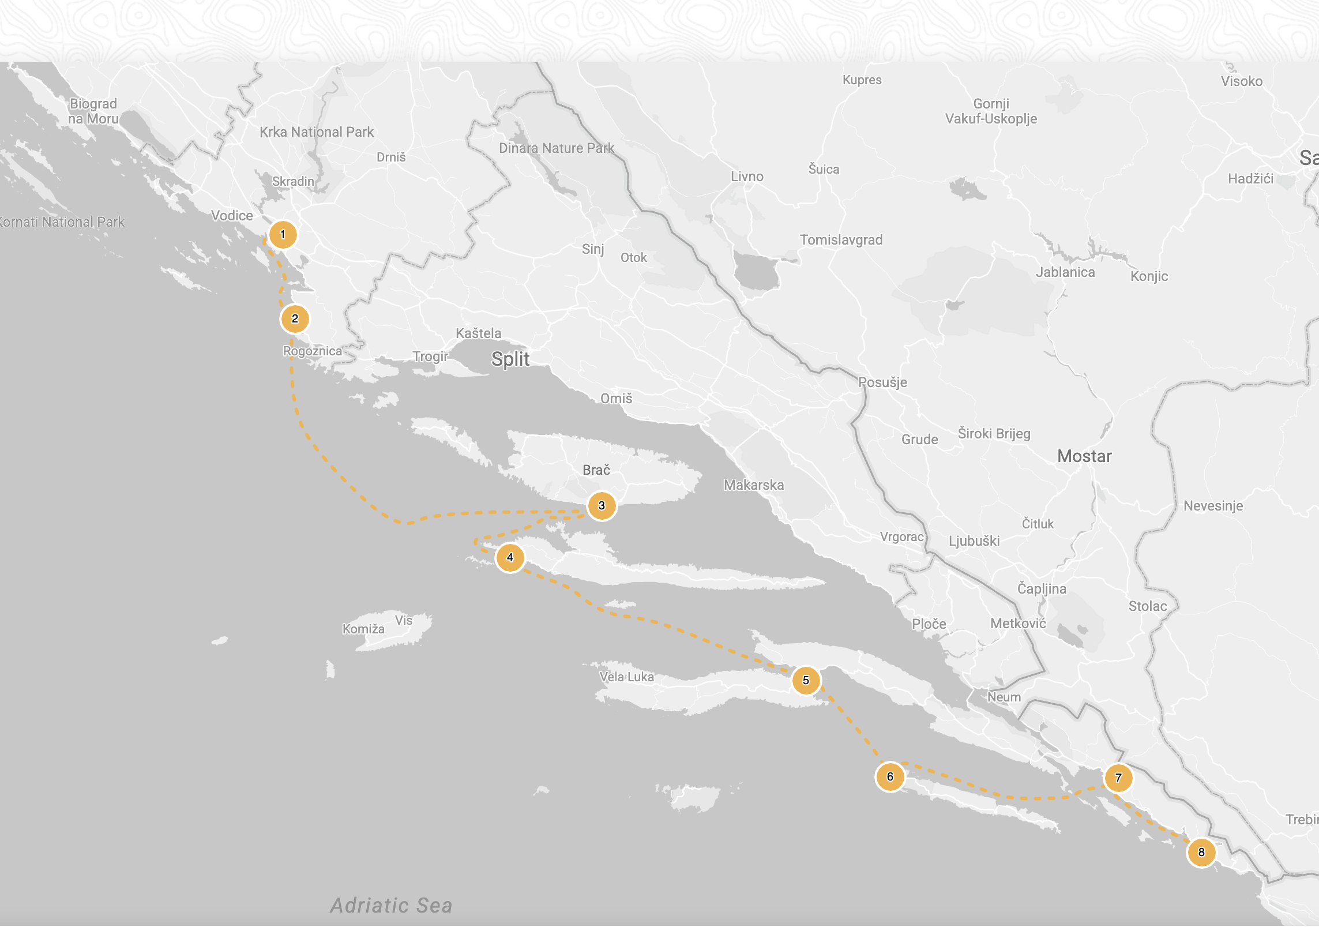
Task: Open route stop marker 3 on Brač
Action: point(602,506)
